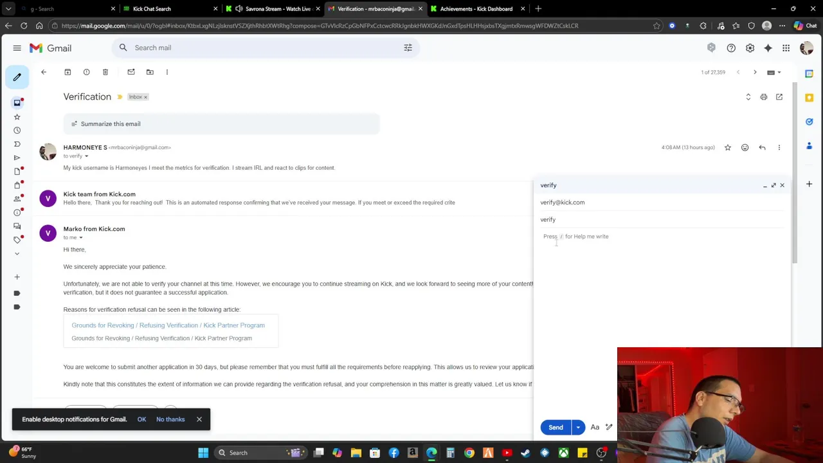Image resolution: width=823 pixels, height=463 pixels.
Task: Click the Move to folder icon
Action: (x=150, y=72)
